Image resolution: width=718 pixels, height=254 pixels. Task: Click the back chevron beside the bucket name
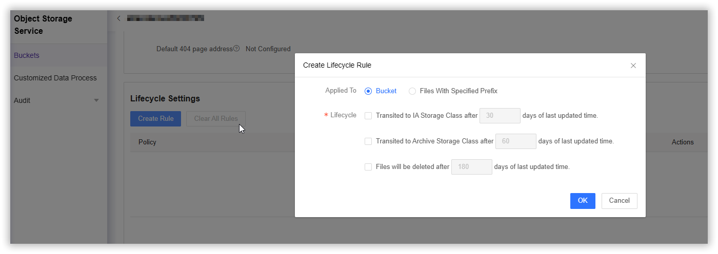pos(119,18)
